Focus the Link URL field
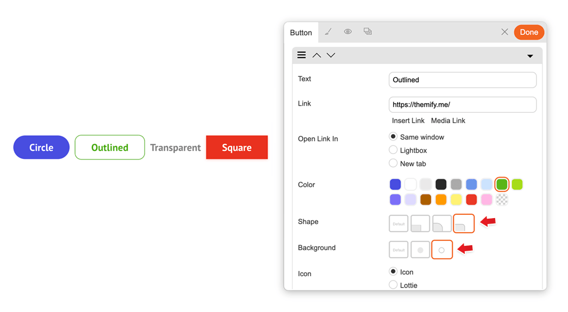Screen dimensions: 568x312 [x=463, y=105]
